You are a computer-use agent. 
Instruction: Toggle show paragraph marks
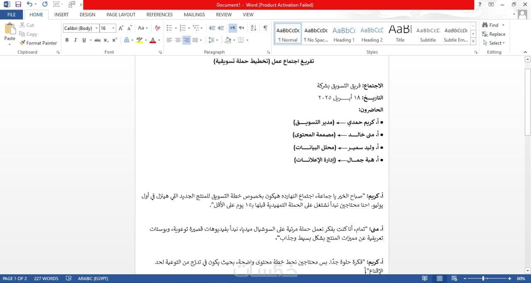tap(265, 28)
